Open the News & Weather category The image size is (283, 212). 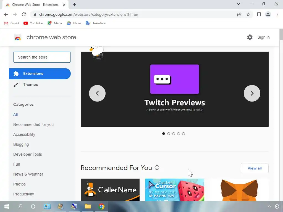point(28,174)
